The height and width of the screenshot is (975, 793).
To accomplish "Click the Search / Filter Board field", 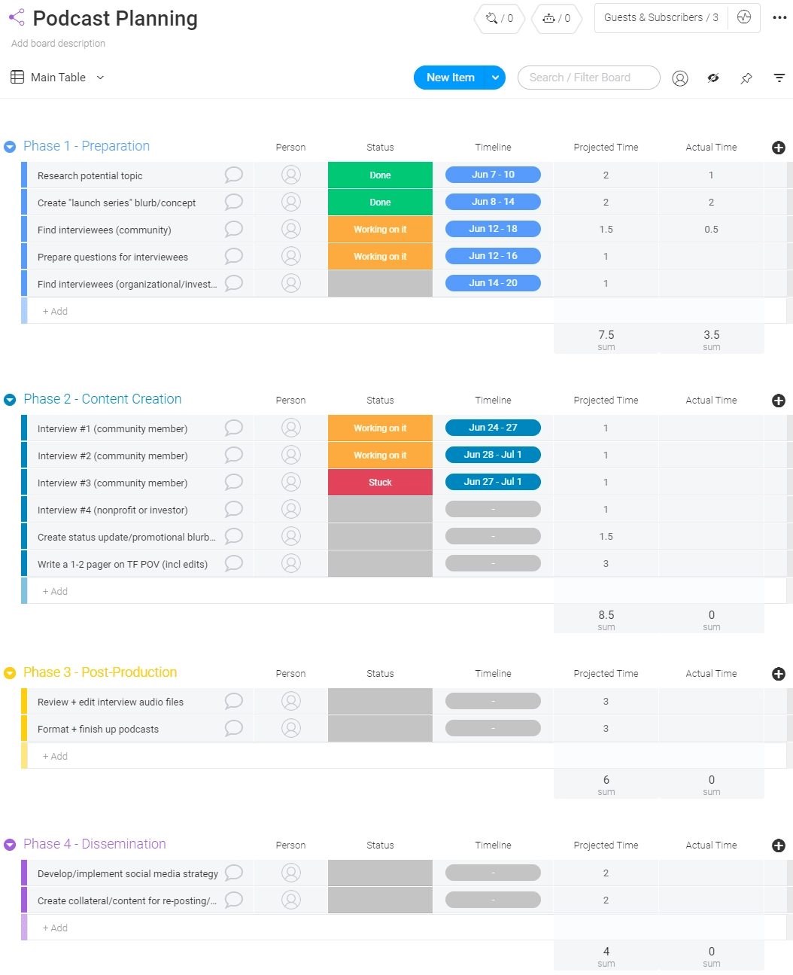I will pos(588,78).
